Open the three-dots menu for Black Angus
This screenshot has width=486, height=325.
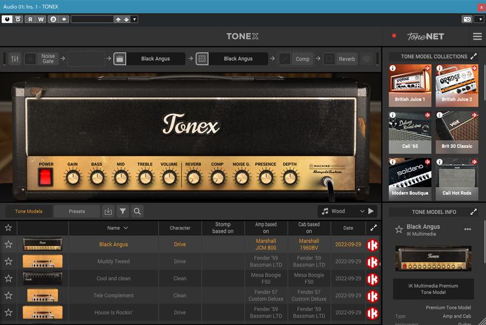pos(468,229)
